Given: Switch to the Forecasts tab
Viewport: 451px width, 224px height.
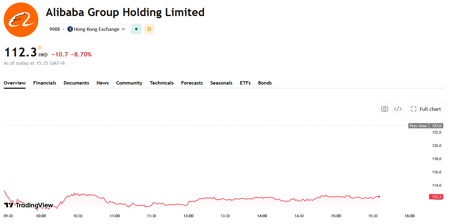Looking at the screenshot, I should (x=192, y=83).
